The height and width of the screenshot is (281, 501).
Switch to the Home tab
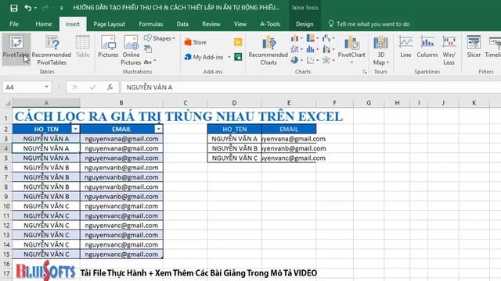click(x=44, y=24)
